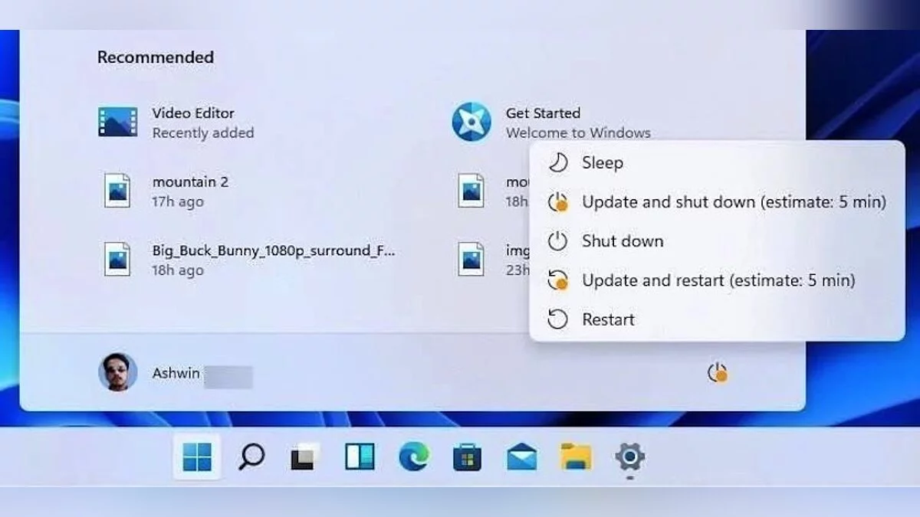Open Task View on the taskbar
This screenshot has width=920, height=517.
point(305,457)
